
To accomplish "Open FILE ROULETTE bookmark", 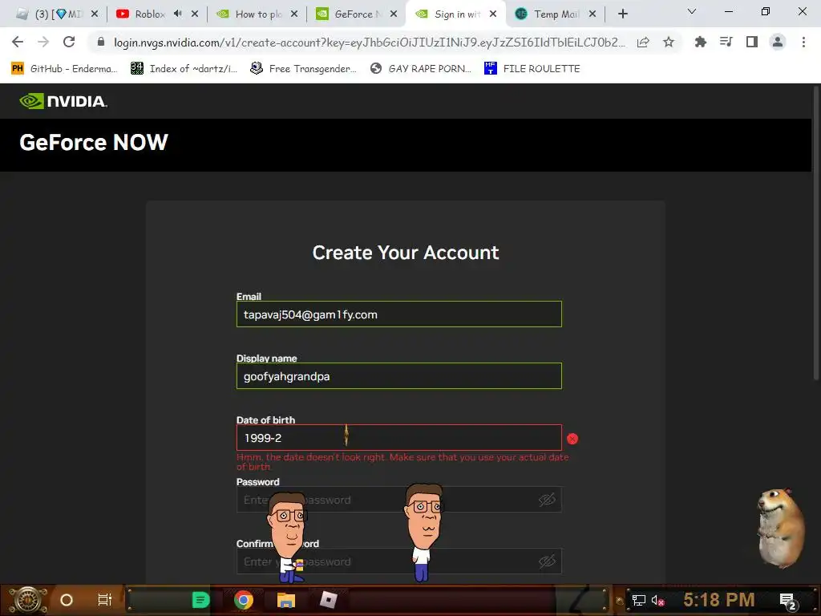I will (532, 69).
